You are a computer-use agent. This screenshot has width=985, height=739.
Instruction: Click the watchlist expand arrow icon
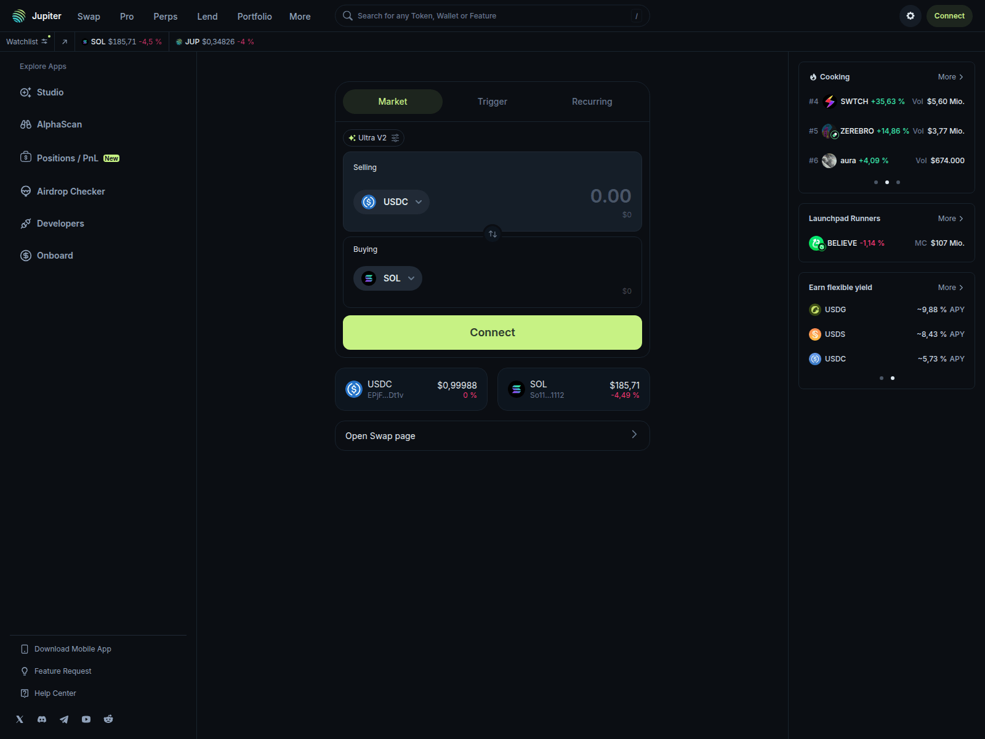tap(65, 42)
